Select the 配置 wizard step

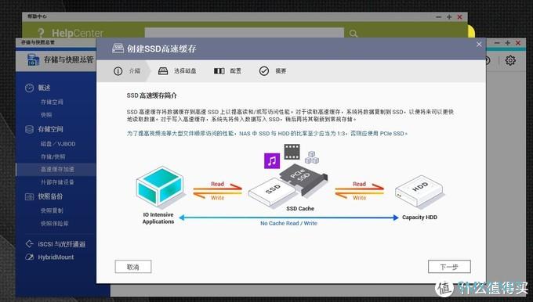pyautogui.click(x=236, y=71)
